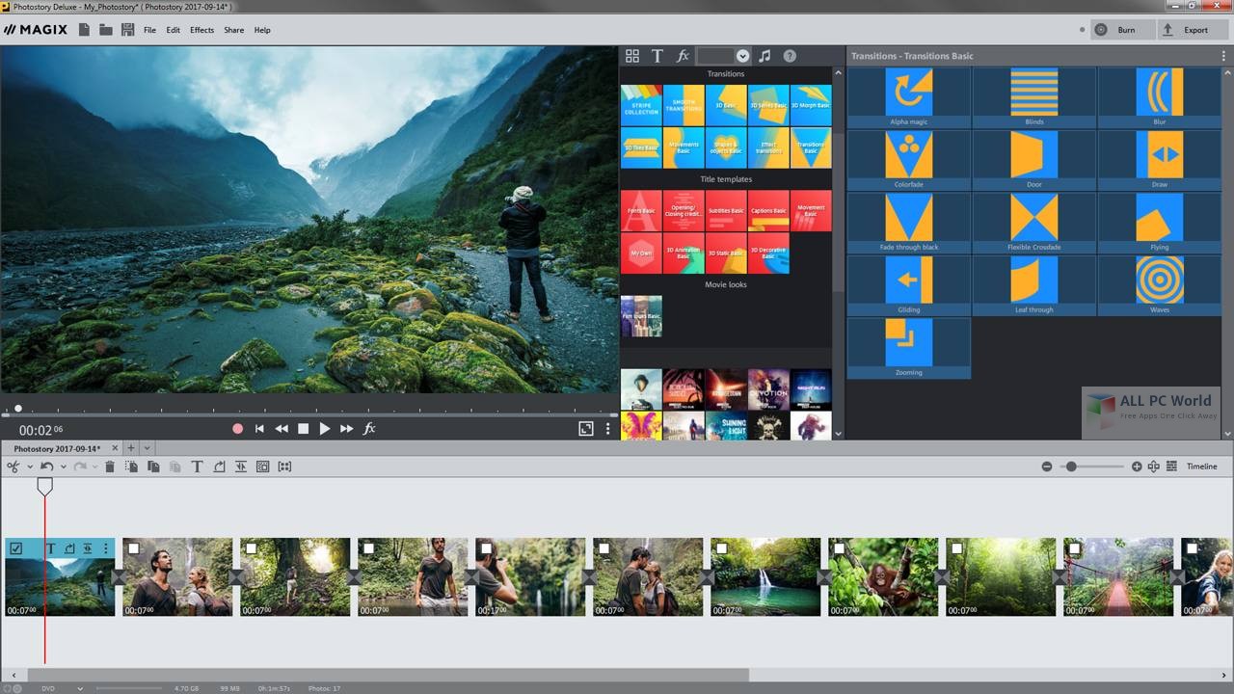The height and width of the screenshot is (694, 1234).
Task: Click the redo arrow
Action: tap(80, 467)
